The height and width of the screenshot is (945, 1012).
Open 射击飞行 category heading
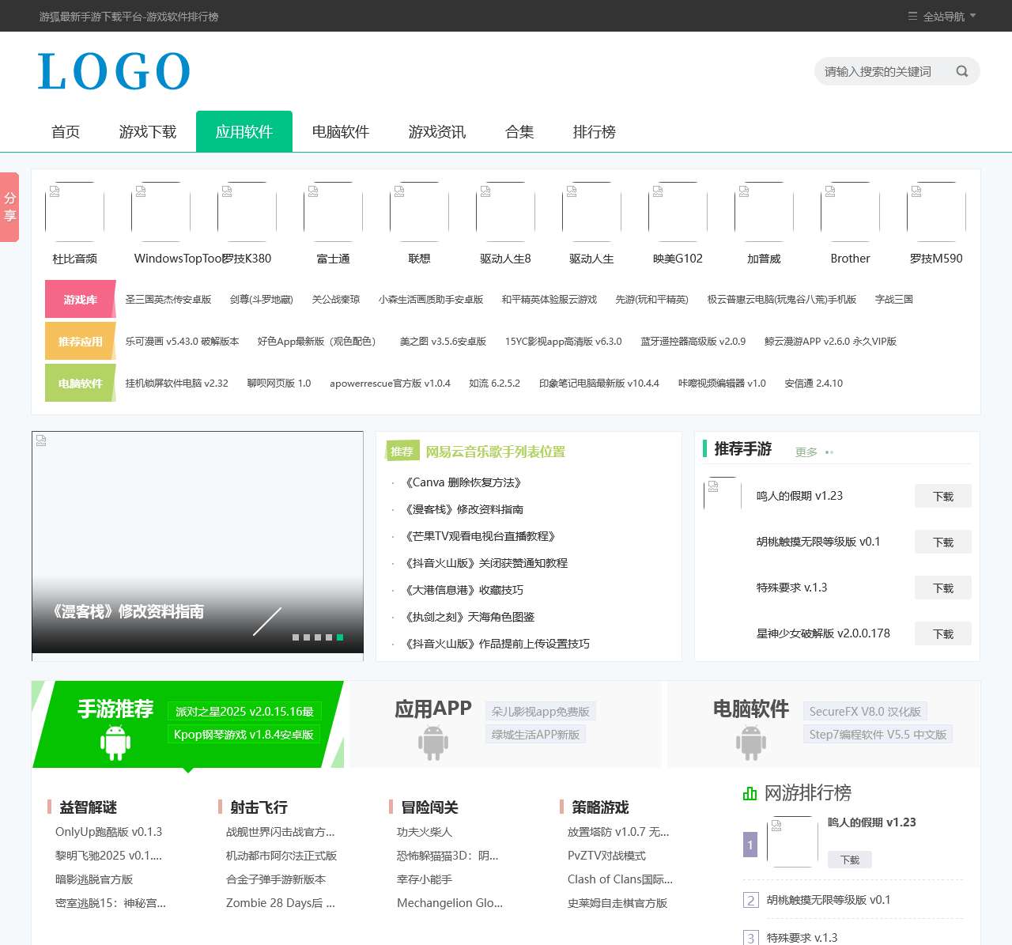259,807
